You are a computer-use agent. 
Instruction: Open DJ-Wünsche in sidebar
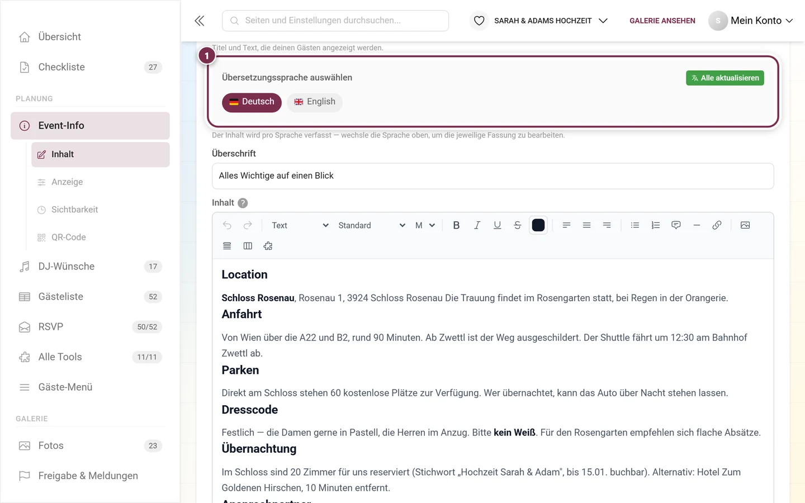[90, 267]
